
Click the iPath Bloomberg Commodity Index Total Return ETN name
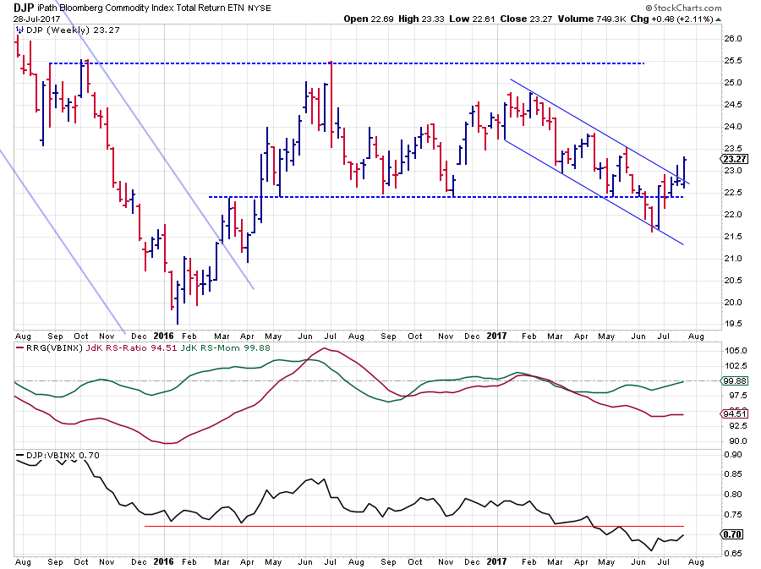tap(140, 8)
